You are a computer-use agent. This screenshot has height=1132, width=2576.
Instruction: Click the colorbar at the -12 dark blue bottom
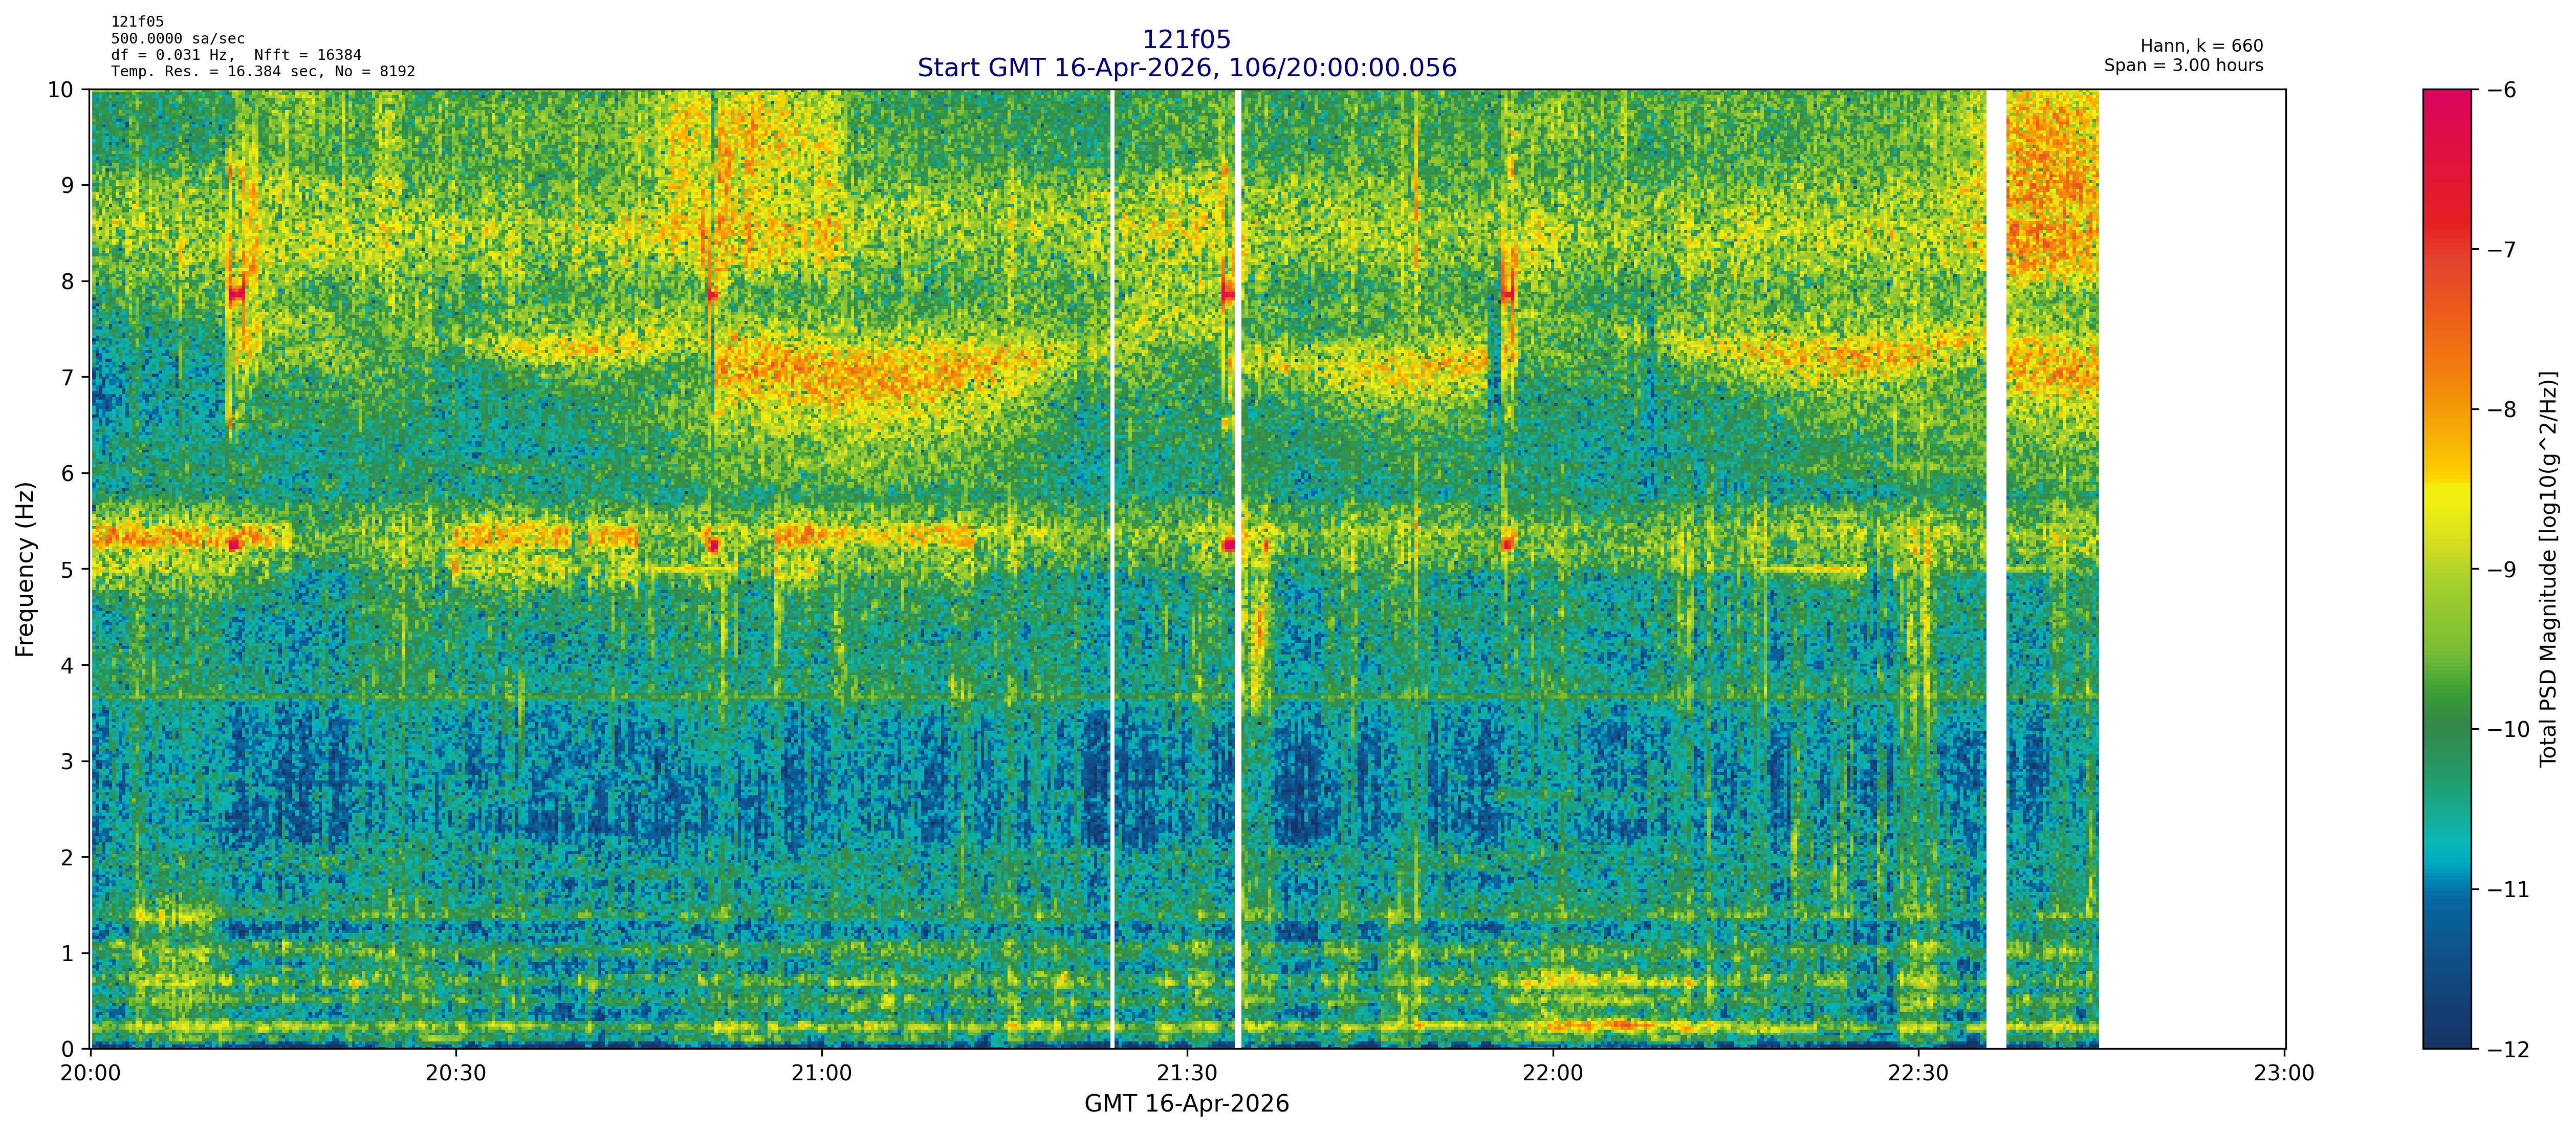(x=2446, y=1040)
